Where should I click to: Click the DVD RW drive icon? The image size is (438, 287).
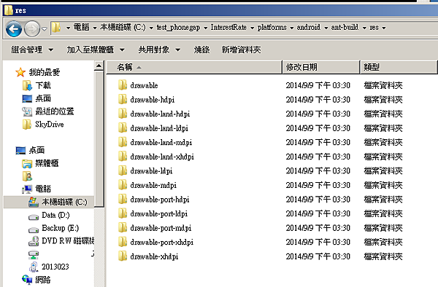[x=34, y=241]
